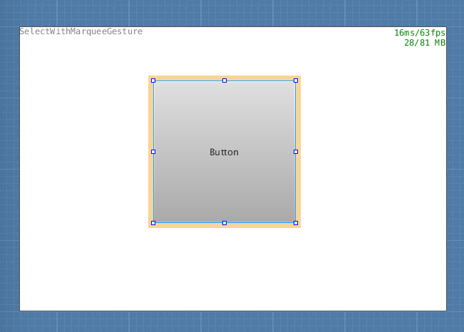The image size is (464, 332).
Task: Click empty white canvas right of the Button
Action: click(x=371, y=153)
